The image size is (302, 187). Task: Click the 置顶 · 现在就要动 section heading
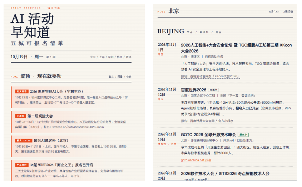41,76
